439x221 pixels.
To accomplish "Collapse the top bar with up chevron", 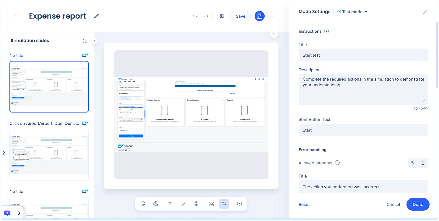I will (274, 33).
